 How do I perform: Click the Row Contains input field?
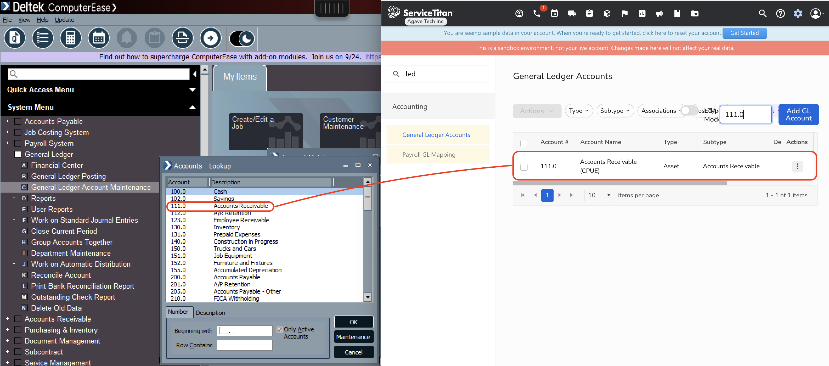245,345
